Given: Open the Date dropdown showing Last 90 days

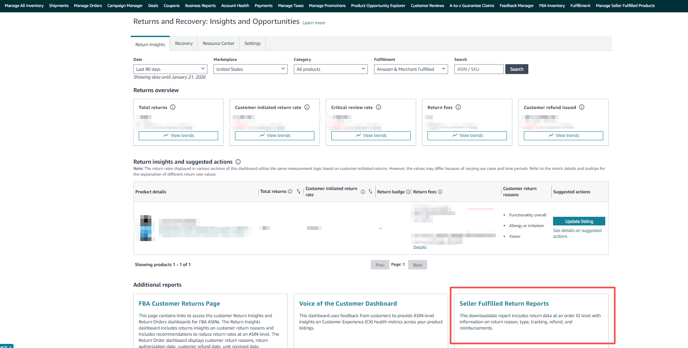Looking at the screenshot, I should point(170,69).
